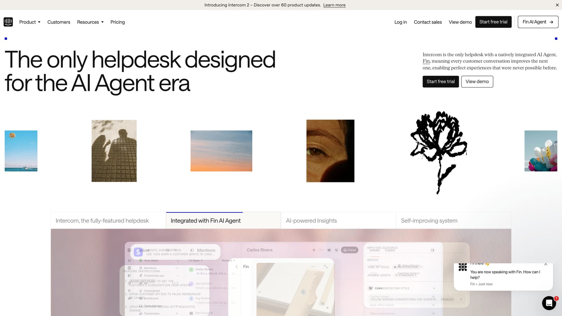Click View demo button below hero description
The width and height of the screenshot is (562, 316).
coord(477,81)
